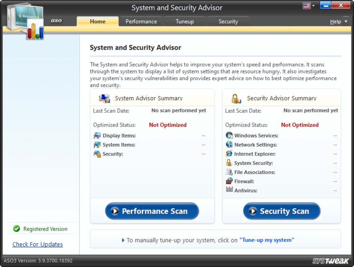Close the System and Security Advisor window
The width and height of the screenshot is (354, 267).
point(341,6)
